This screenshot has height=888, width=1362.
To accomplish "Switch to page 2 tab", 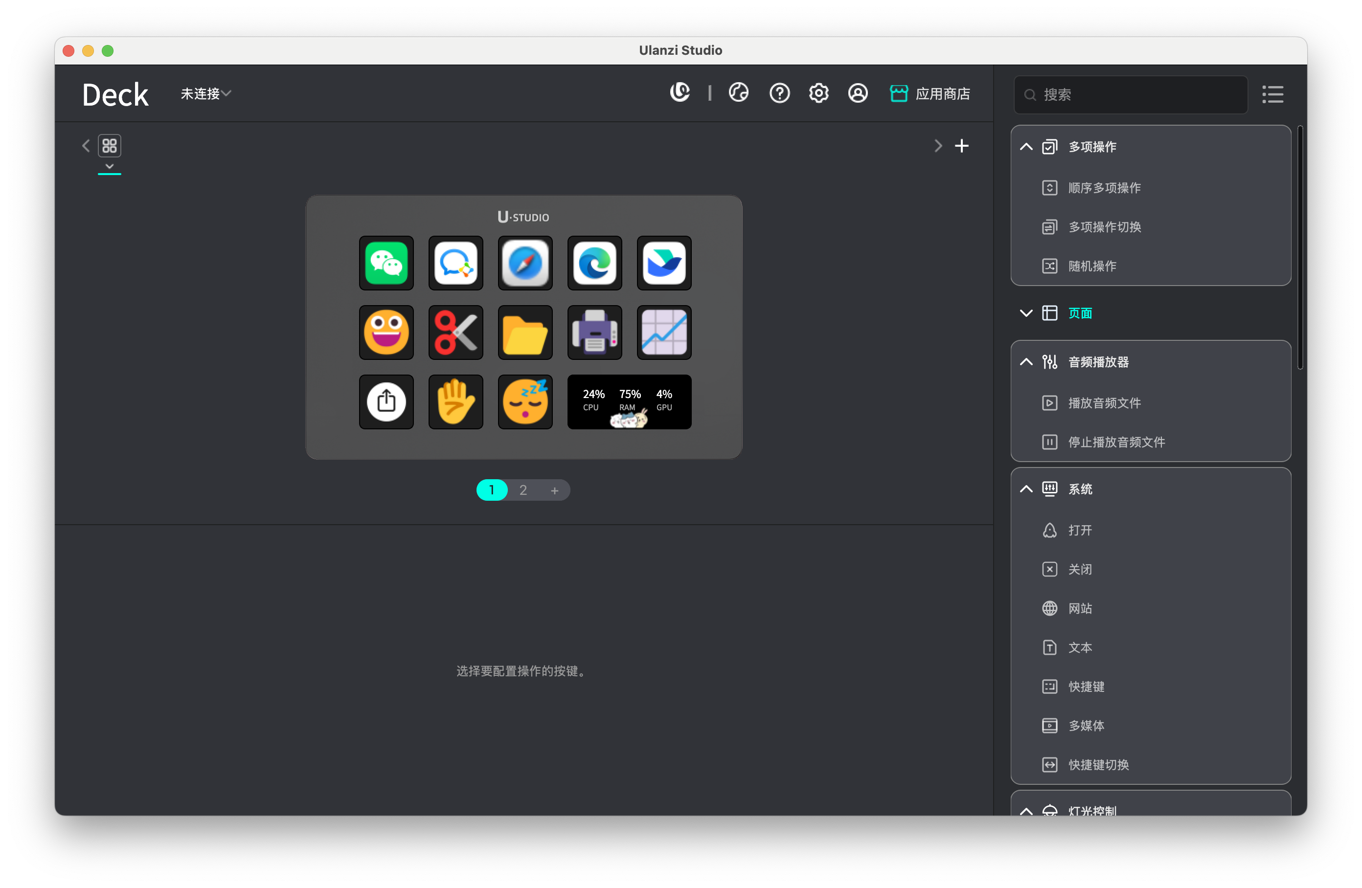I will click(x=523, y=490).
